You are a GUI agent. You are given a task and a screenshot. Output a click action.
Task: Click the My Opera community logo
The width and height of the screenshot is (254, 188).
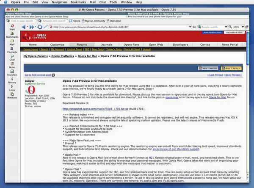point(35,36)
